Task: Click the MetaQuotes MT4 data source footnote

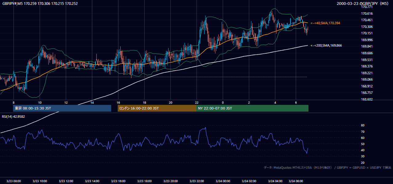Action: (327, 167)
